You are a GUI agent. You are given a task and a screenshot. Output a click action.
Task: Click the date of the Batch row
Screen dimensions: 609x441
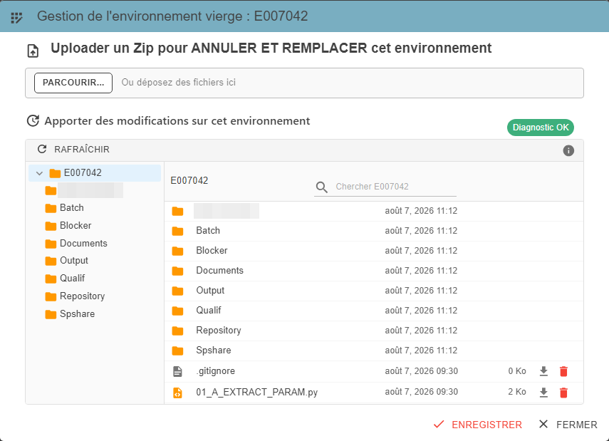[x=421, y=231]
